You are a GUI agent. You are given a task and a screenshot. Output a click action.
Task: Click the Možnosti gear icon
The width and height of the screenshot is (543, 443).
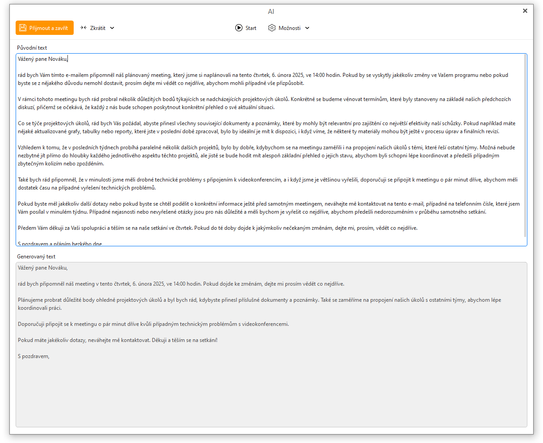point(272,28)
